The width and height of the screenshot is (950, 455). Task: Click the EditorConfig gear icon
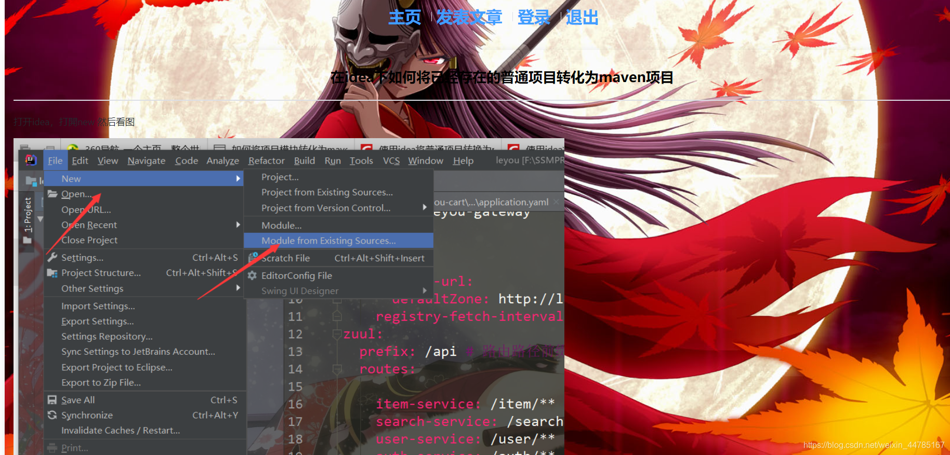pos(253,275)
